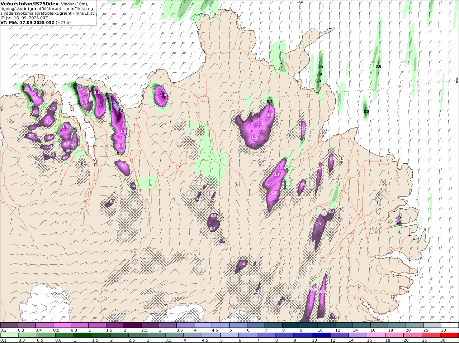This screenshot has height=343, width=459.
Task: Click the brightest pink 0.5–0.8 sleet legend swatch
Action: (x=62, y=325)
